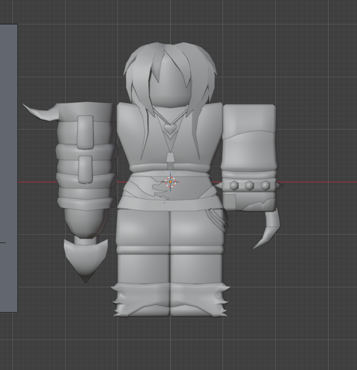Select the rectangular pendant below the heart
This screenshot has width=357, height=370.
(170, 158)
